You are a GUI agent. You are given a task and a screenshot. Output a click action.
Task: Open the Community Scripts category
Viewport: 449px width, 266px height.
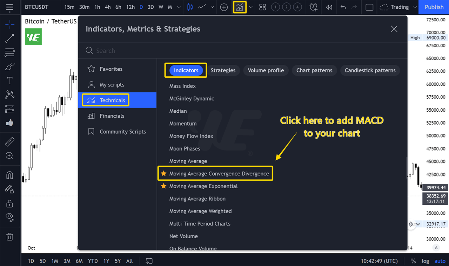(117, 132)
